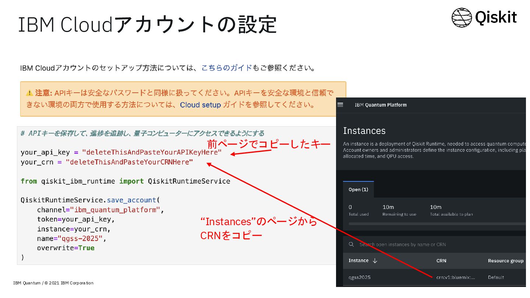Image resolution: width=530 pixels, height=298 pixels.
Task: Click the warning icon in the 注意 box
Action: click(29, 92)
